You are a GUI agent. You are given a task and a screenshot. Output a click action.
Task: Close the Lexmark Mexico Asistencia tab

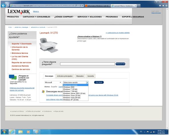click(x=135, y=6)
